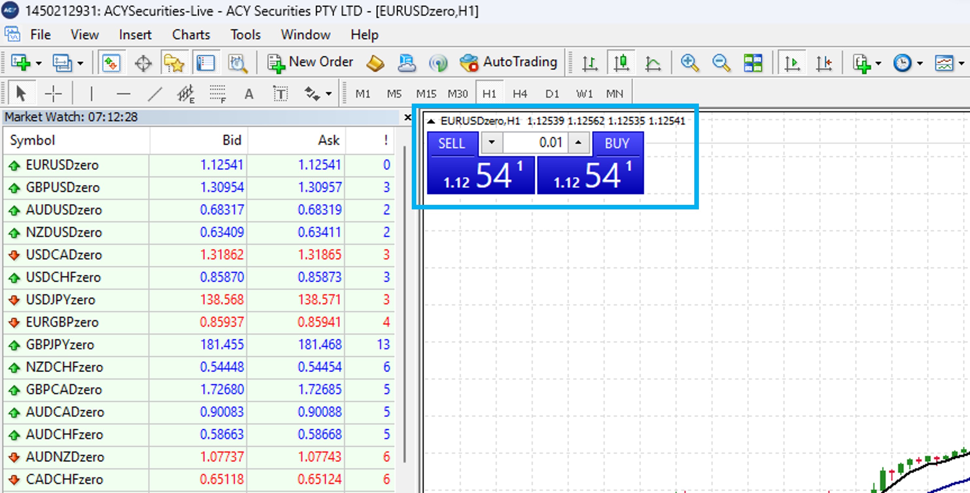Select the GBPJPYzero symbol row

[x=60, y=344]
